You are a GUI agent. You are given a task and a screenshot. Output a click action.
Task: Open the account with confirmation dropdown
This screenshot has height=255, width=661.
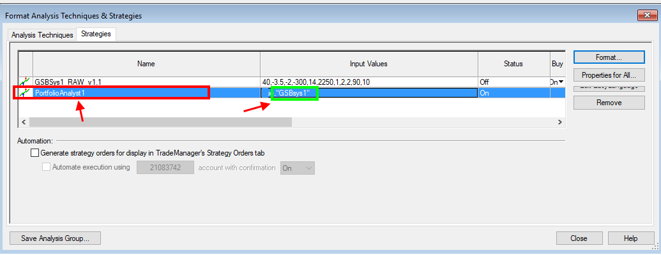coord(297,168)
